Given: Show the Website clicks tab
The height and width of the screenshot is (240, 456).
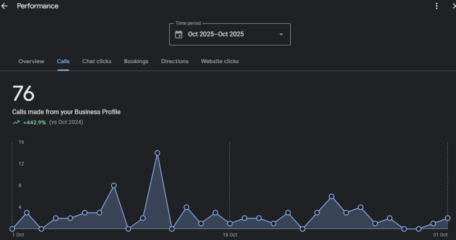Looking at the screenshot, I should (x=220, y=61).
